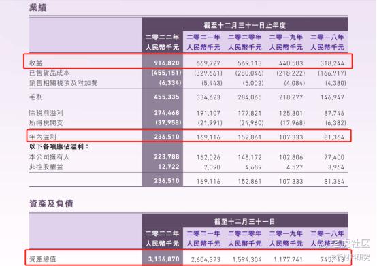Viewport: 377px width, 266px height.
Task: Click the 已售貨品成本 row label
Action: pos(49,73)
